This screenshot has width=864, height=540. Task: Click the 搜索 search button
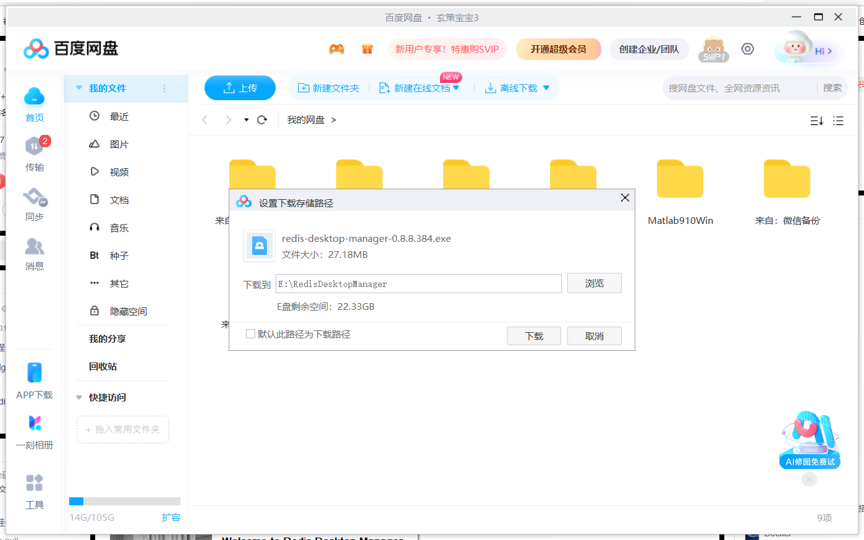pyautogui.click(x=832, y=88)
